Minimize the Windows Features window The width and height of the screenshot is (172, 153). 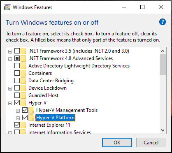tap(124, 7)
